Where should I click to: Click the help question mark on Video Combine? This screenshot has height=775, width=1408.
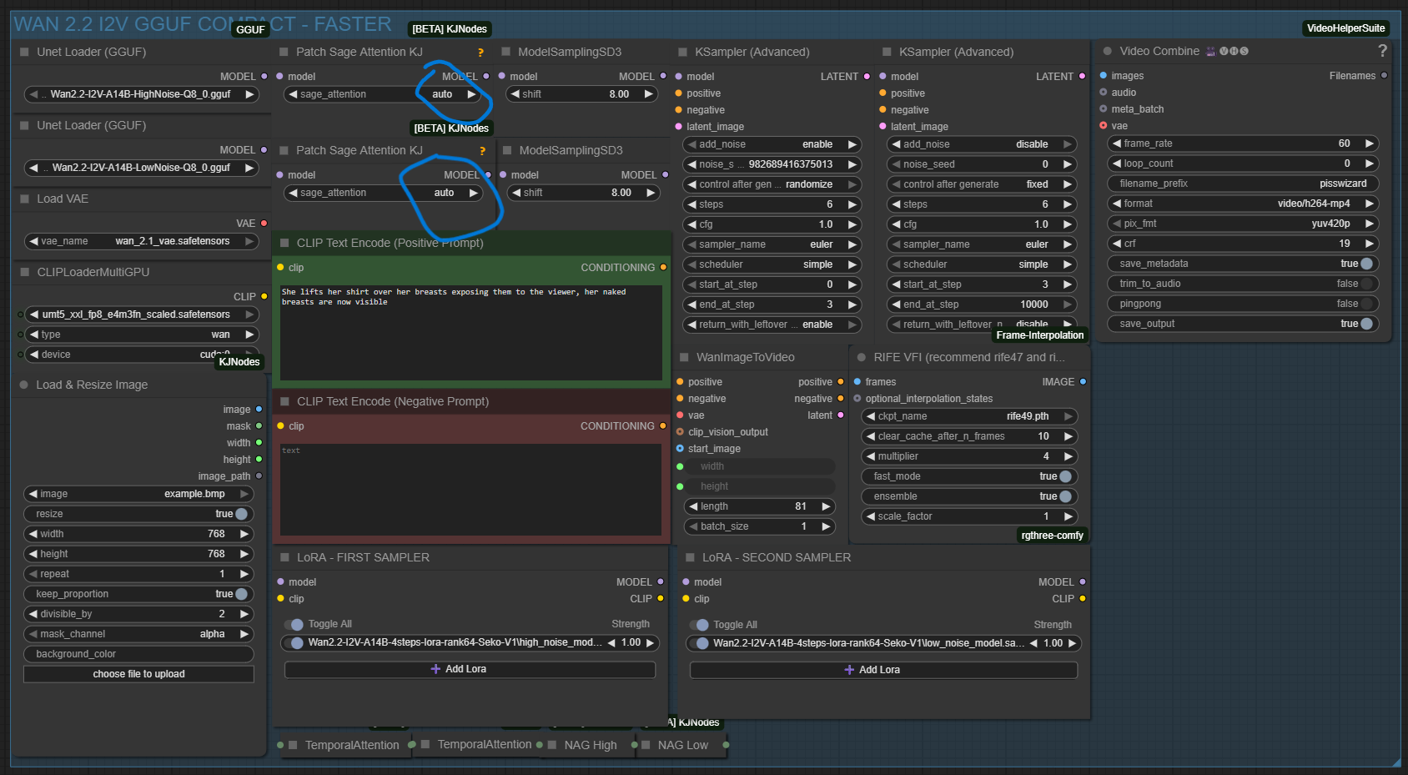pos(1382,51)
